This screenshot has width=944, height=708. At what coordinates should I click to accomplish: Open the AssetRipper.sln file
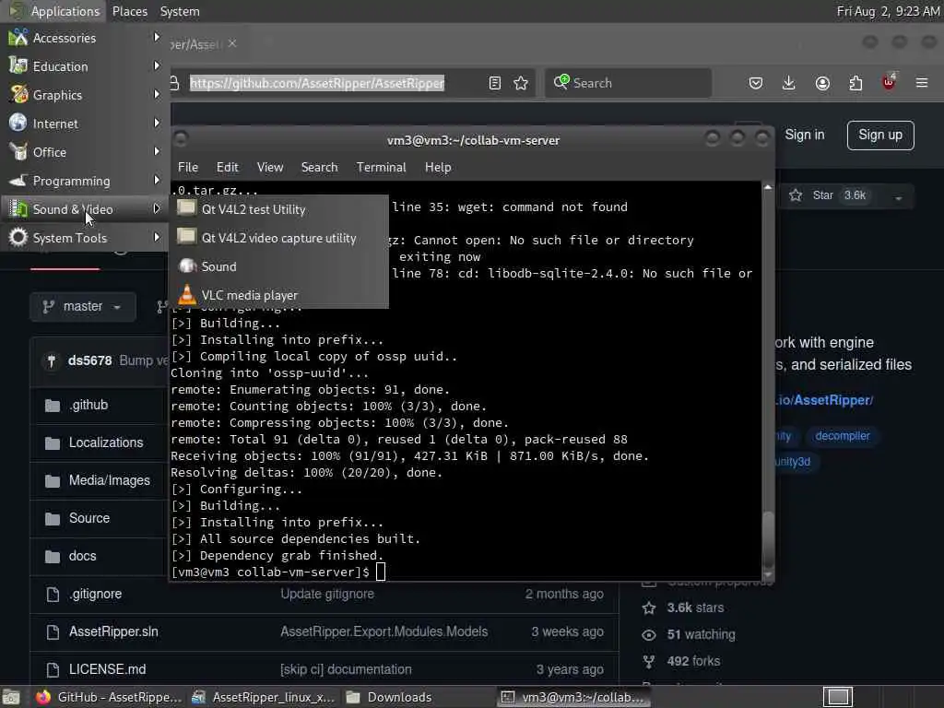[113, 631]
